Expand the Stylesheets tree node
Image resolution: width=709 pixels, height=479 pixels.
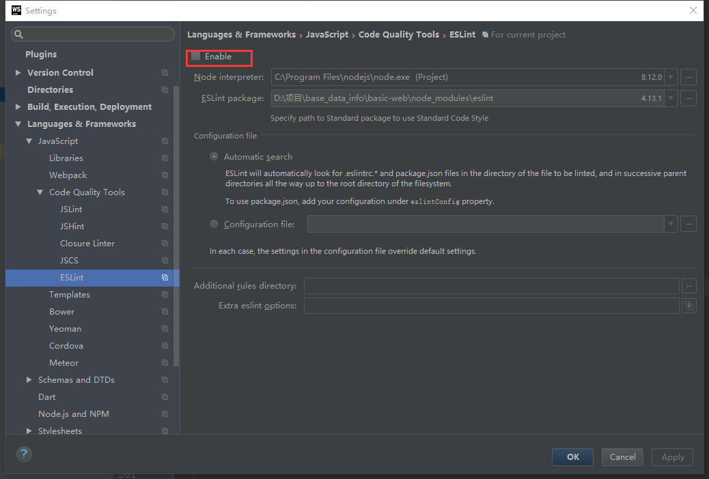[x=29, y=431]
